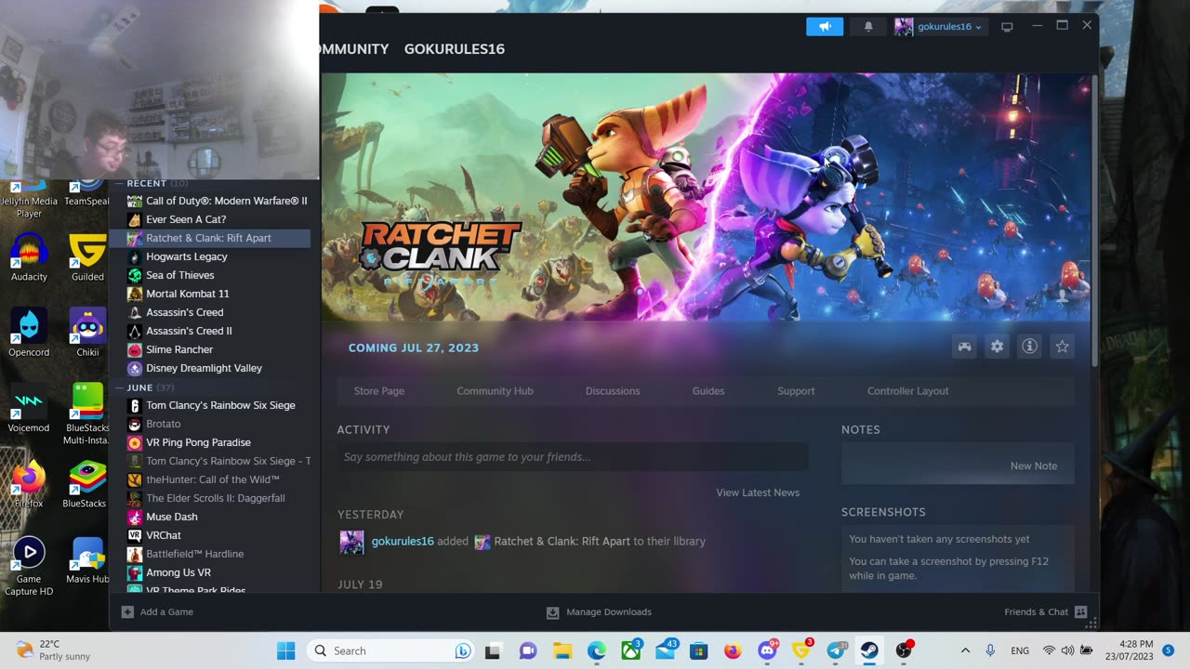
Task: Open Steam icon in taskbar
Action: [x=869, y=650]
